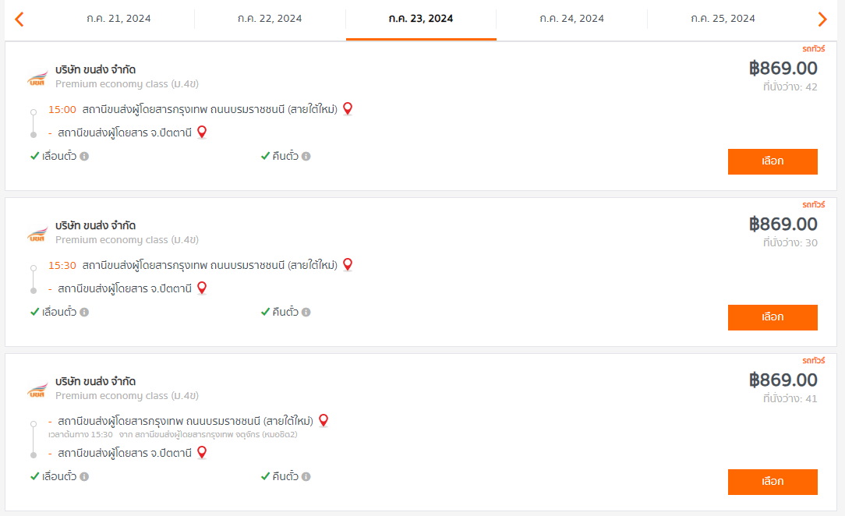Go to next dates with right arrow
The height and width of the screenshot is (516, 845).
click(822, 19)
